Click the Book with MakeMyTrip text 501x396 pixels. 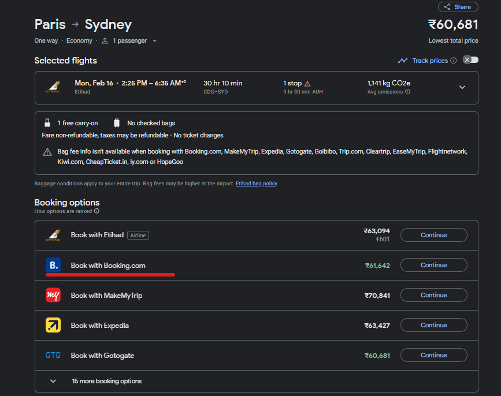tap(106, 296)
